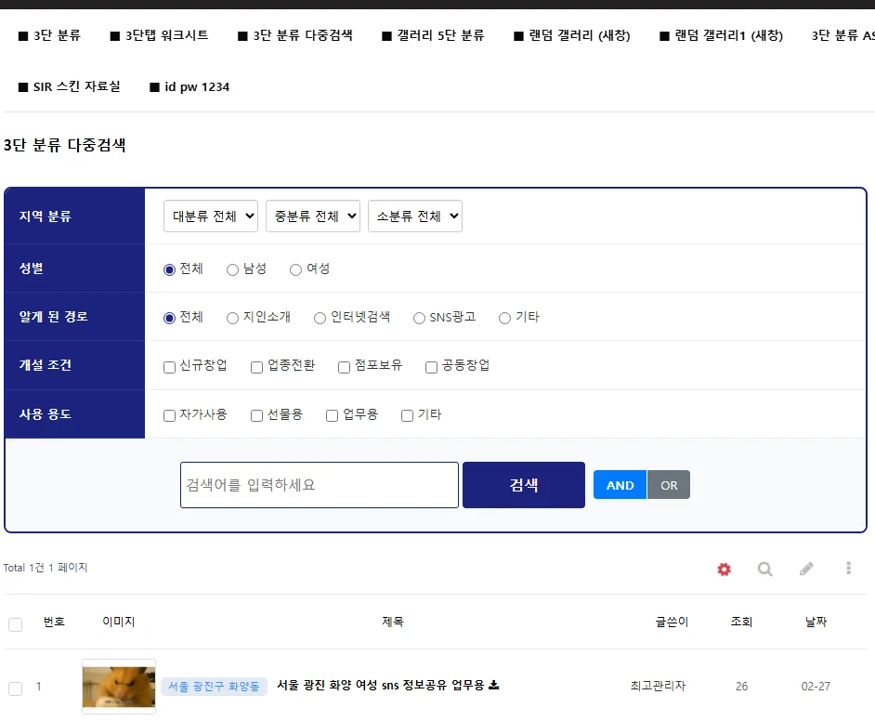The height and width of the screenshot is (721, 875).
Task: Select 기타 radio in 알게 된 경로 row
Action: (x=504, y=318)
